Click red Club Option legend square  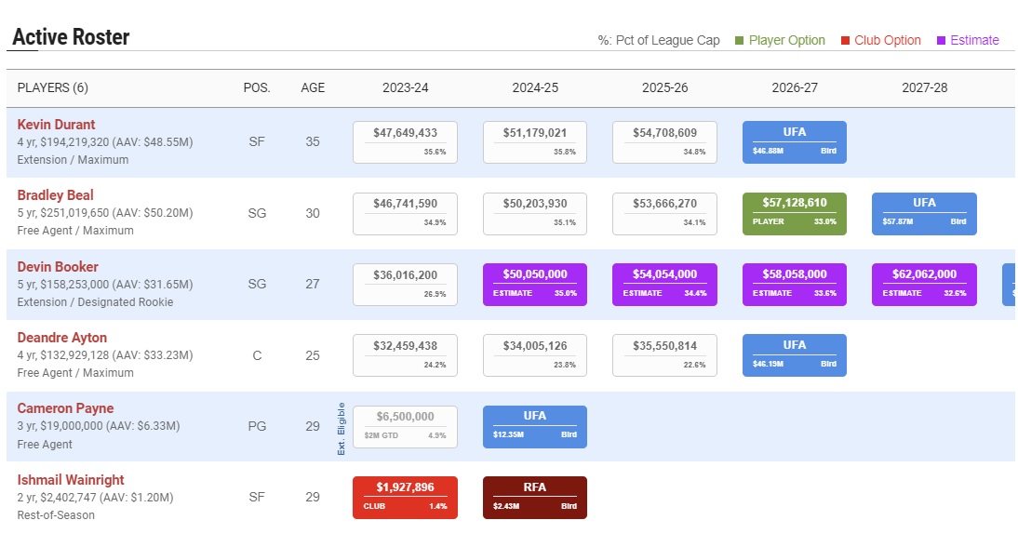pyautogui.click(x=845, y=40)
